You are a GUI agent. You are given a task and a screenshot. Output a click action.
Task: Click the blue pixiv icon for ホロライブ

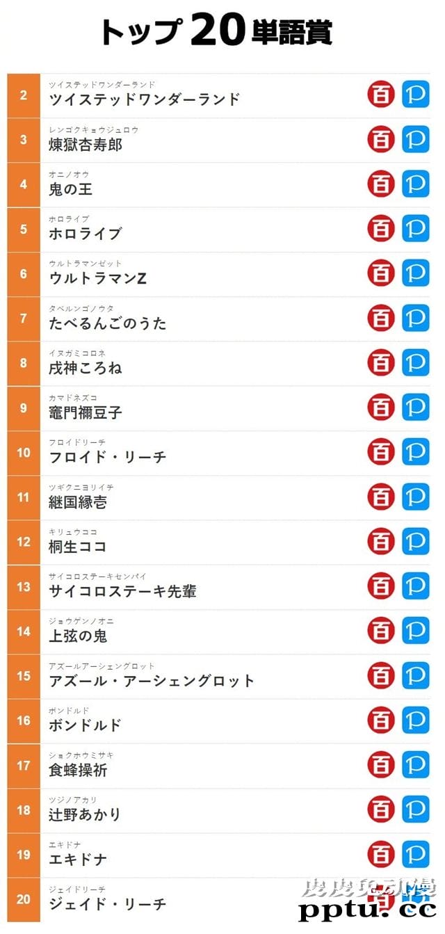pyautogui.click(x=416, y=229)
